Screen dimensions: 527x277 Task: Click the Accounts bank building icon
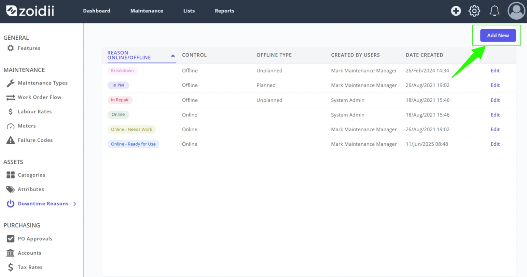point(10,253)
